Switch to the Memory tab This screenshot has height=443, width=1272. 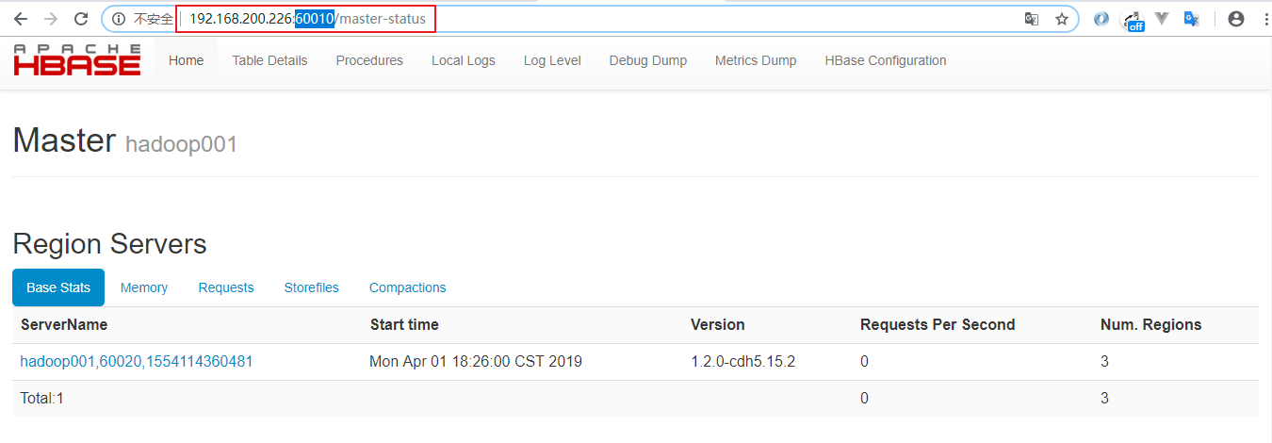click(144, 287)
